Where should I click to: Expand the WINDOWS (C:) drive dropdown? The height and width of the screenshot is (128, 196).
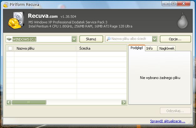coord(74,39)
